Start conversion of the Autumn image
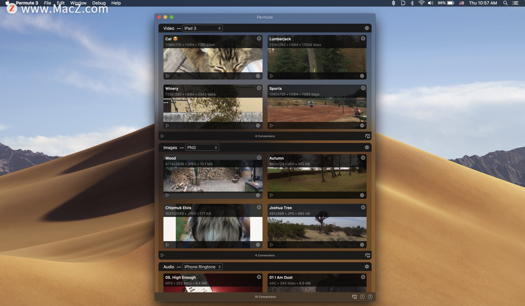 coord(271,195)
